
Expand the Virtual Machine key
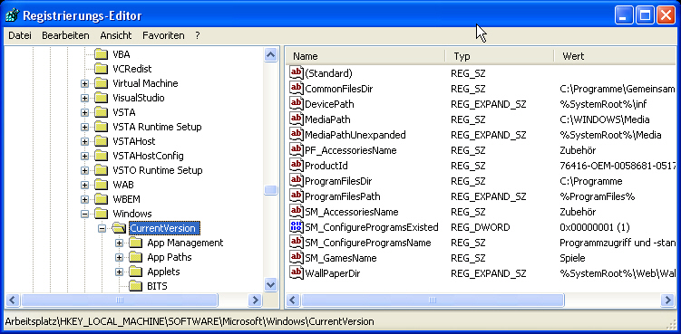[x=84, y=83]
